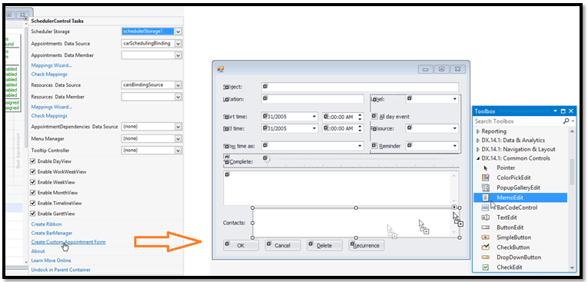Click Learn More Online link
Viewport: 588px width, 282px height.
(51, 260)
